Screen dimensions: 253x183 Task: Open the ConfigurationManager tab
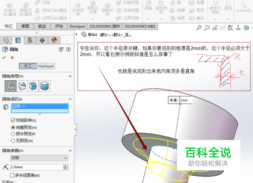pos(30,40)
